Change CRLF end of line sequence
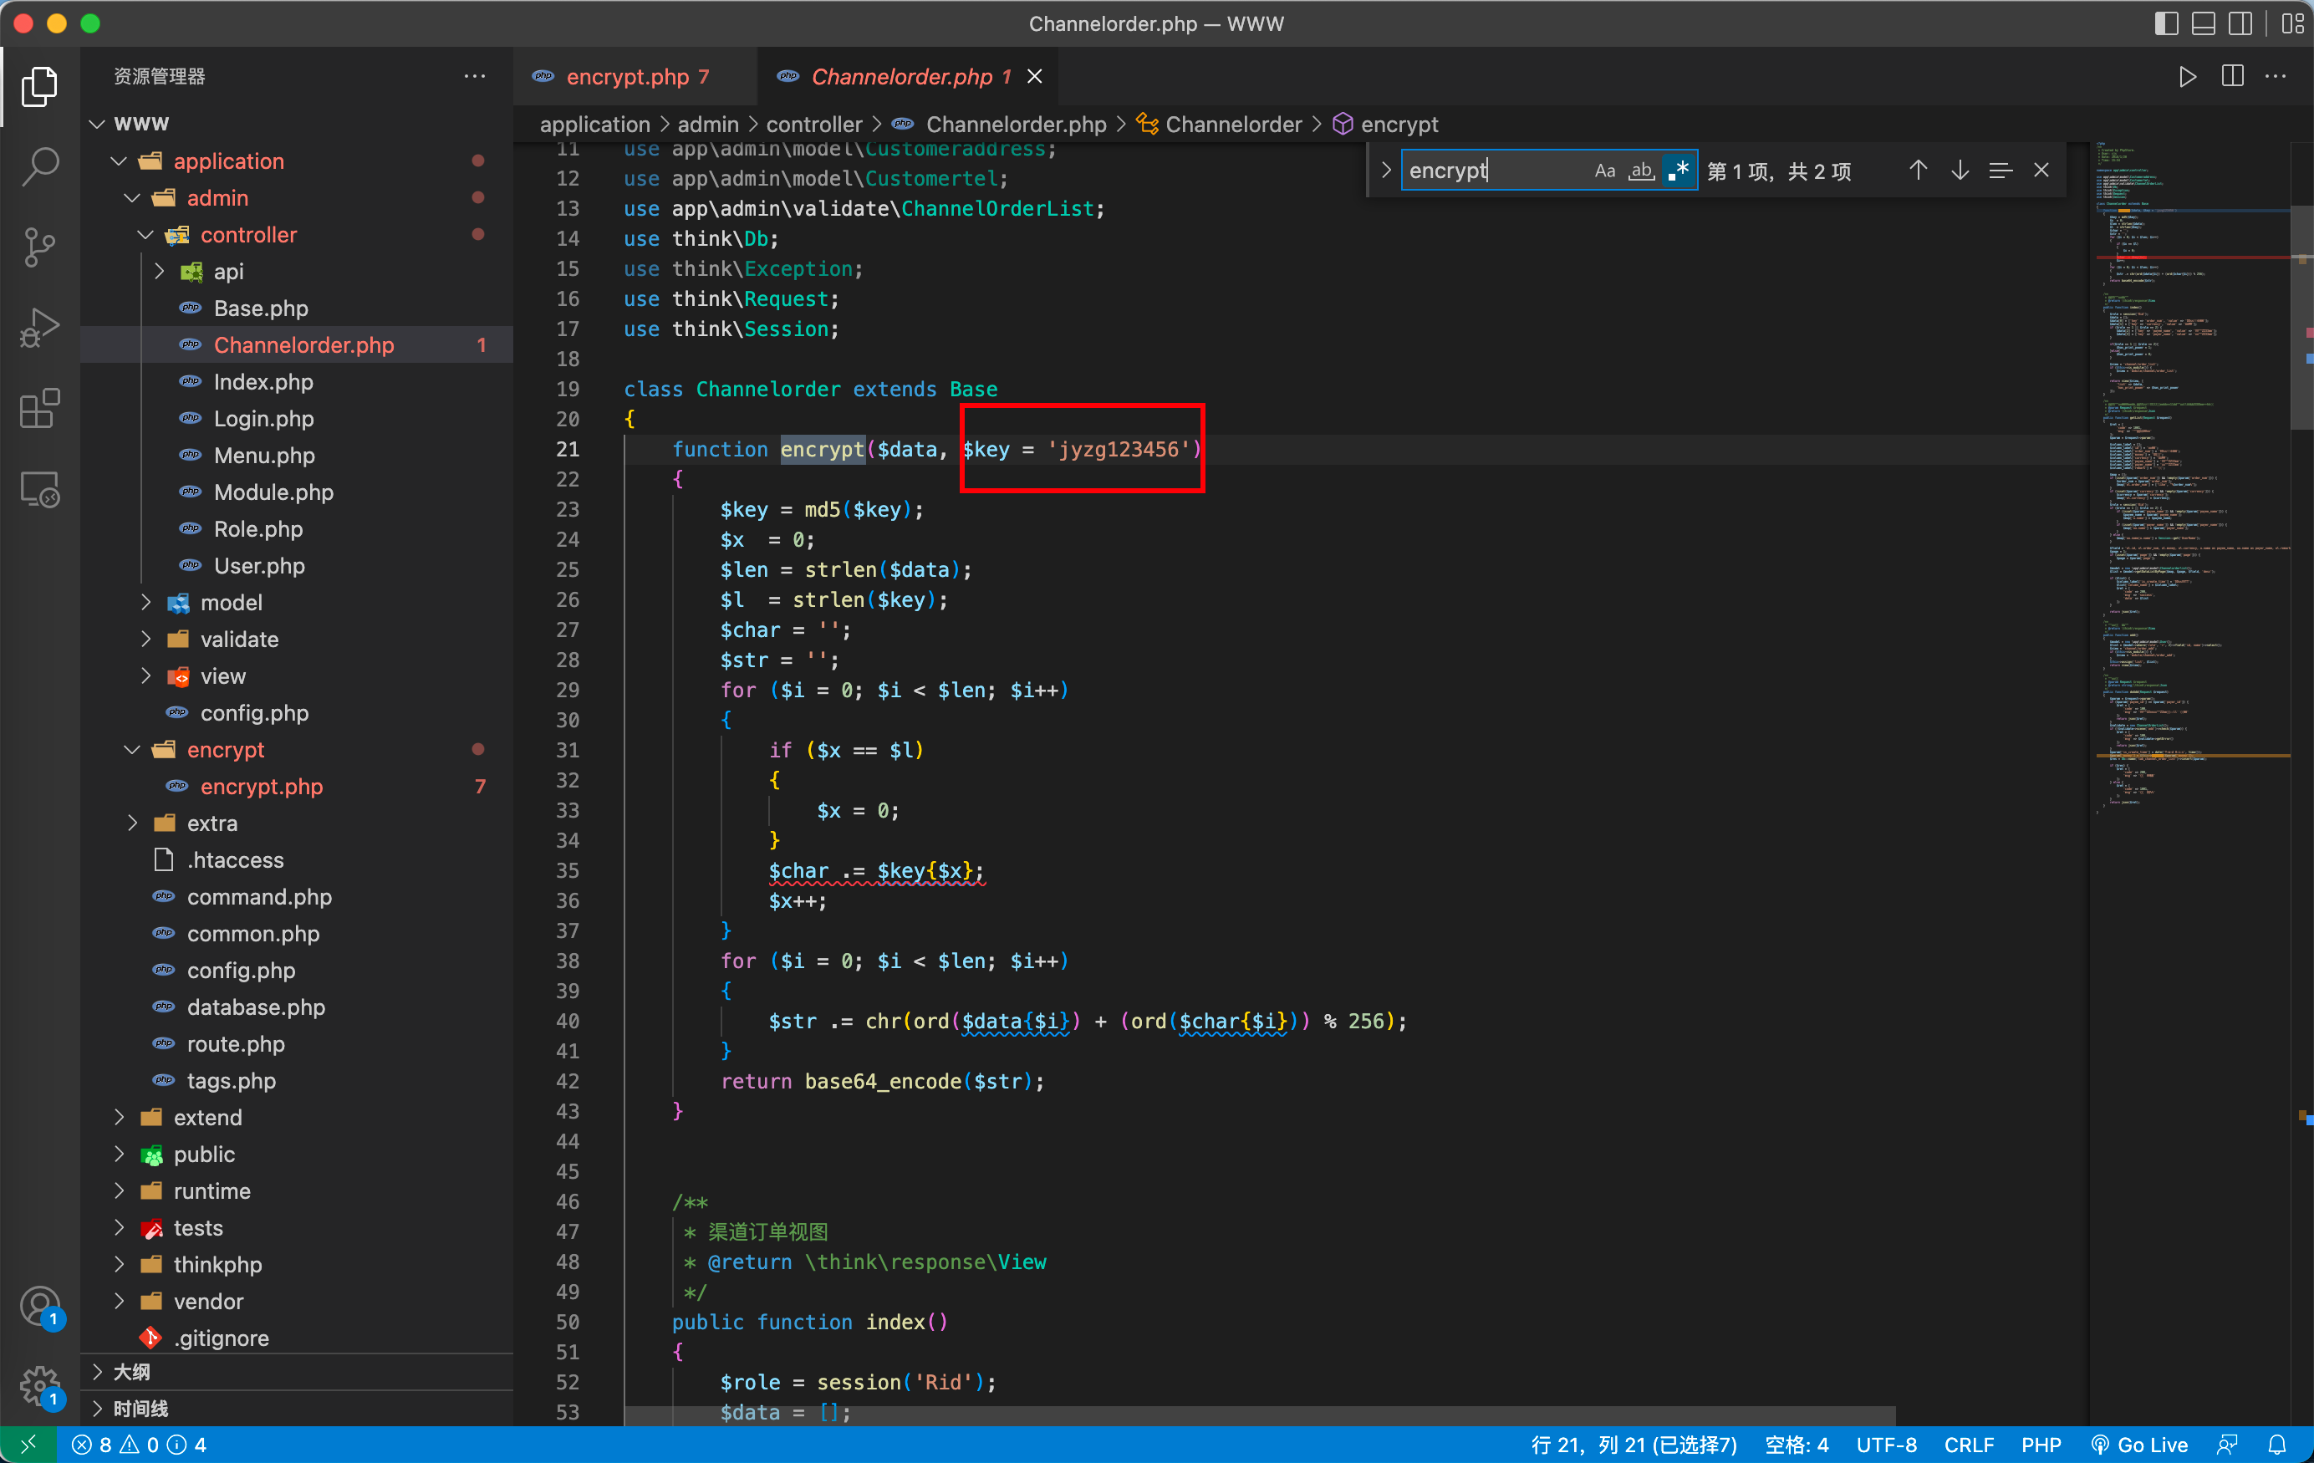The height and width of the screenshot is (1463, 2314). 1969,1445
